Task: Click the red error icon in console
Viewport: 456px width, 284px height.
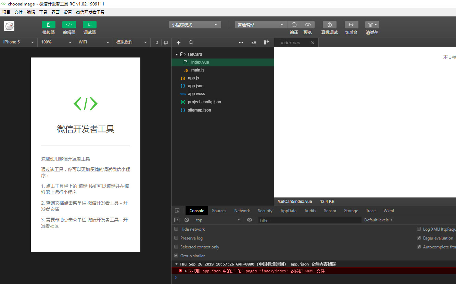Action: (x=180, y=271)
